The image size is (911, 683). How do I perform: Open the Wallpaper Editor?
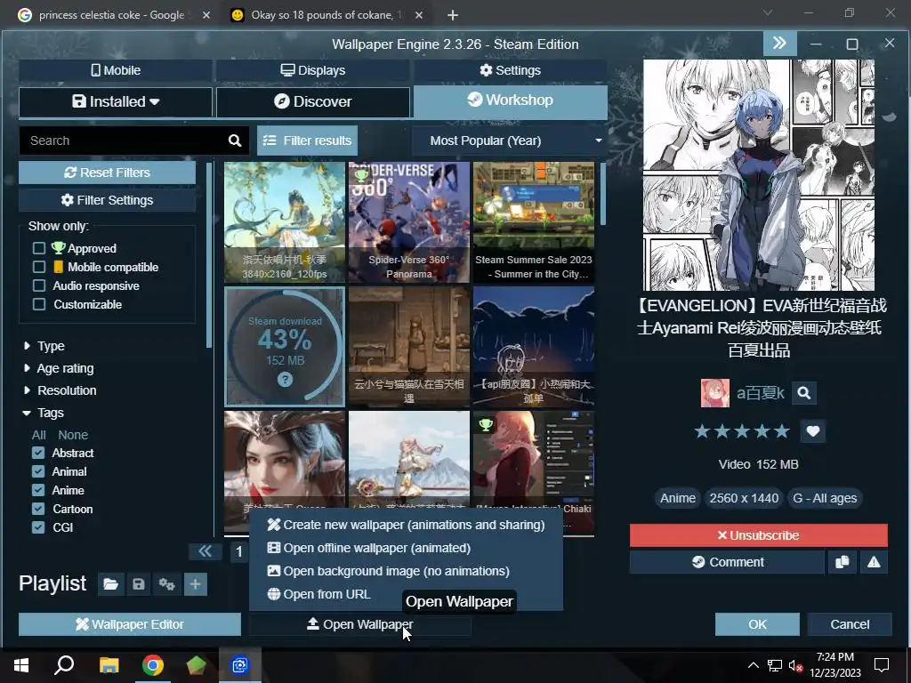(130, 624)
